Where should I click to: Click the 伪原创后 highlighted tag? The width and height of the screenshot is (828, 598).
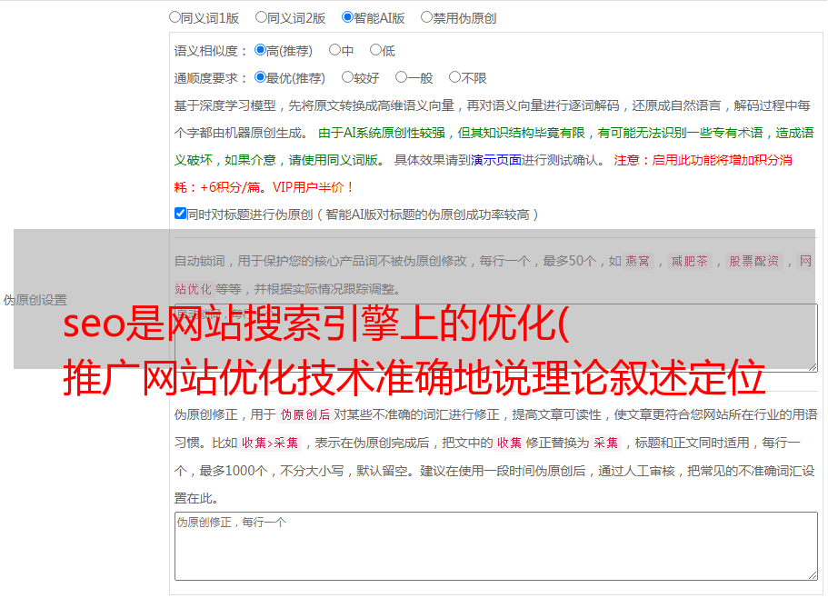[x=305, y=414]
